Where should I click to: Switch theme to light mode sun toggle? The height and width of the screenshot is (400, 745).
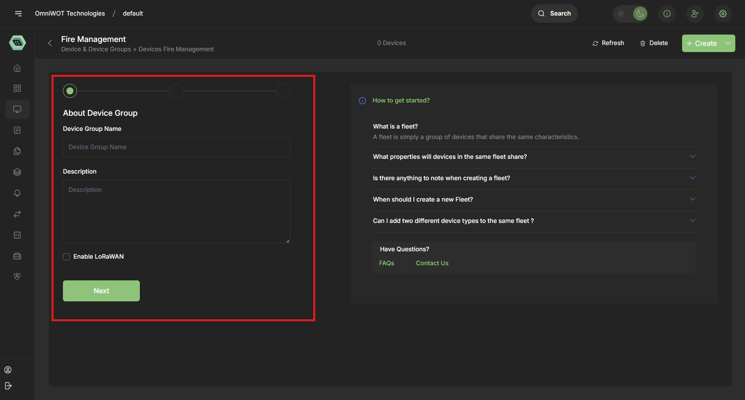(x=620, y=14)
